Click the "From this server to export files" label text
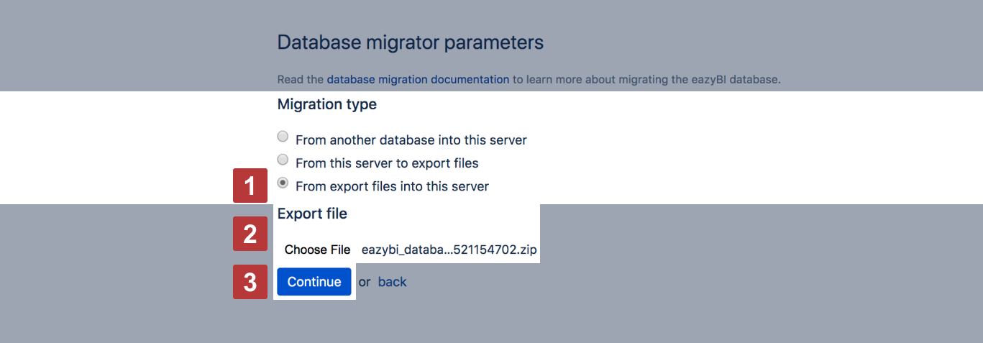Viewport: 983px width, 343px height. coord(387,163)
